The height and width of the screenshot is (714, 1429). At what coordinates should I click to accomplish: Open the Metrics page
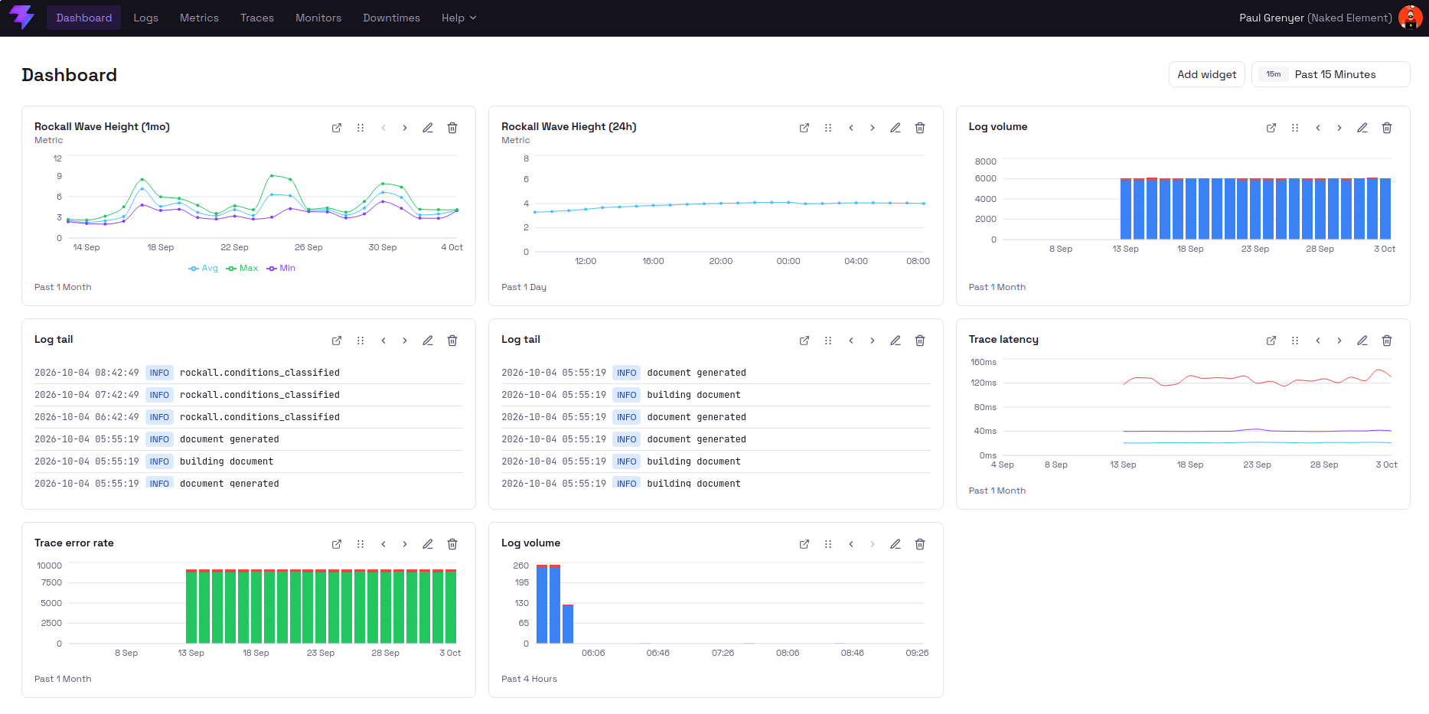coord(199,18)
